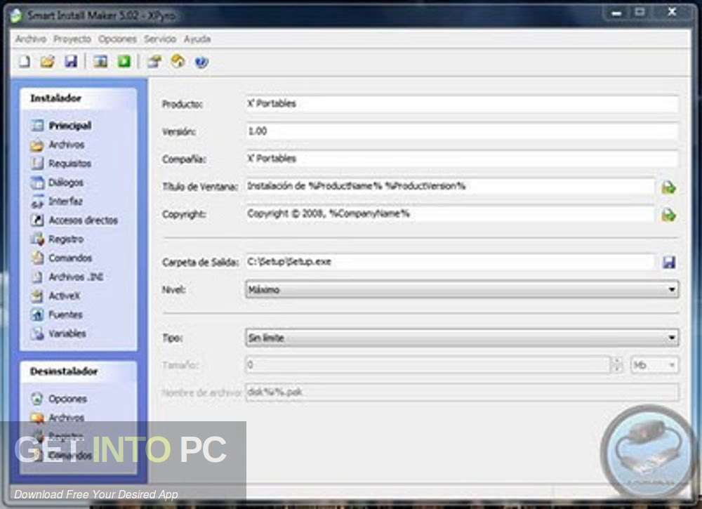
Task: Open Archivos under Instalador
Action: pos(58,145)
